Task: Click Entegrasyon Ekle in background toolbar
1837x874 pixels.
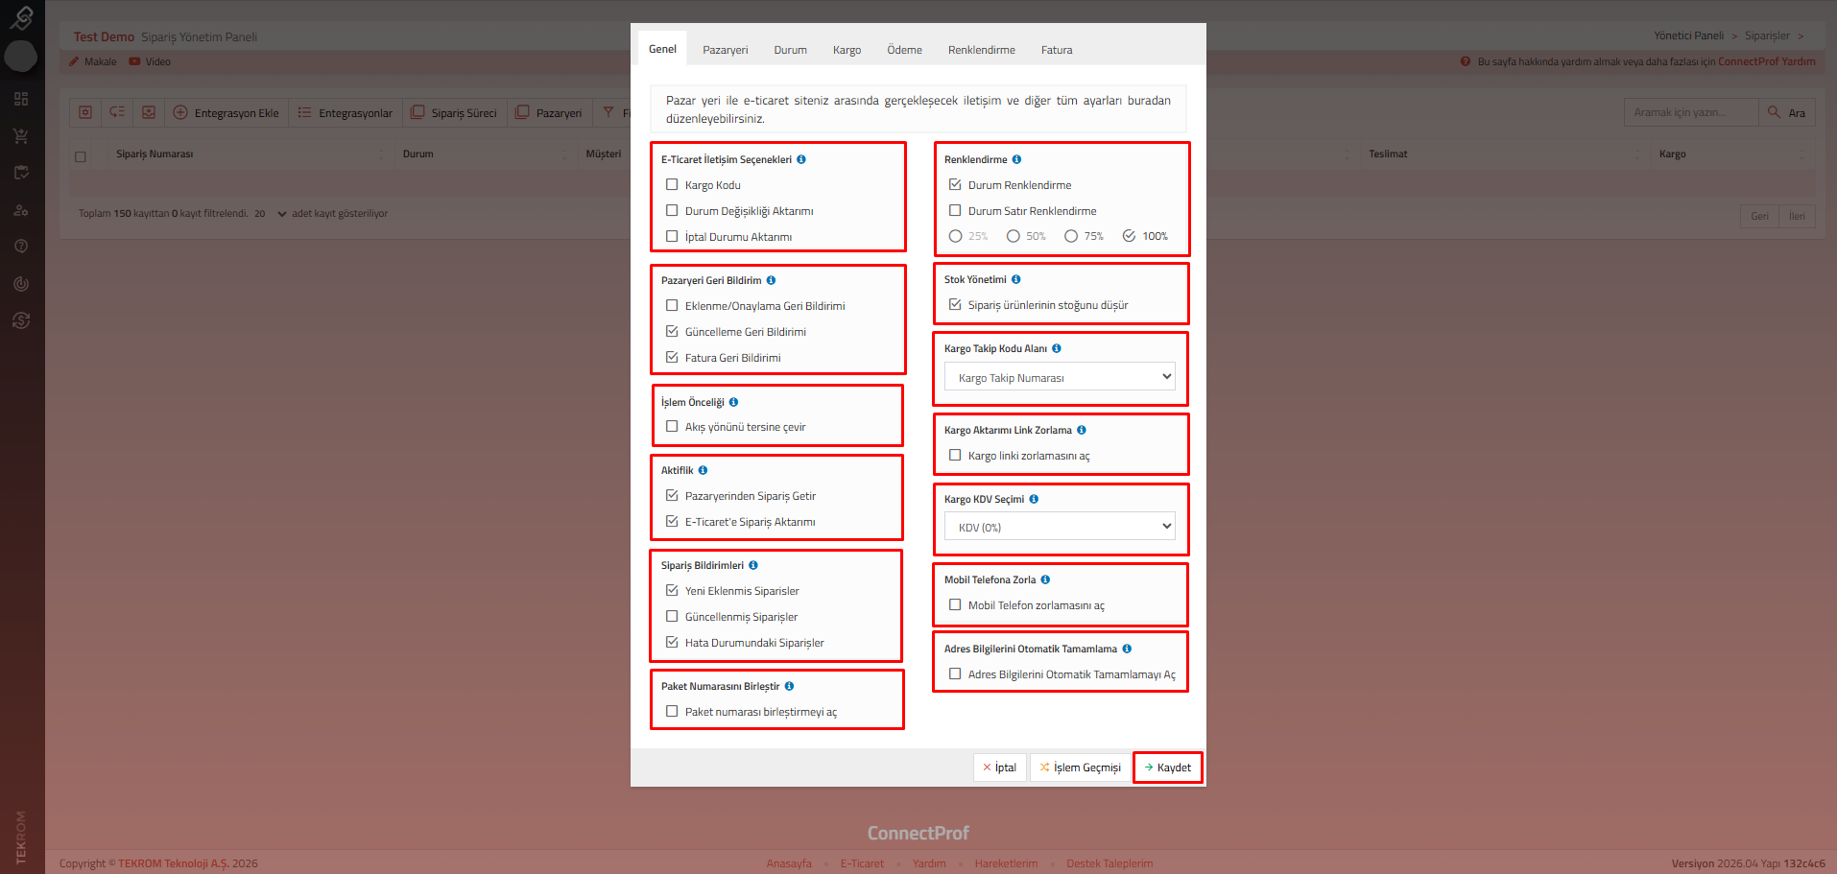Action: [227, 112]
